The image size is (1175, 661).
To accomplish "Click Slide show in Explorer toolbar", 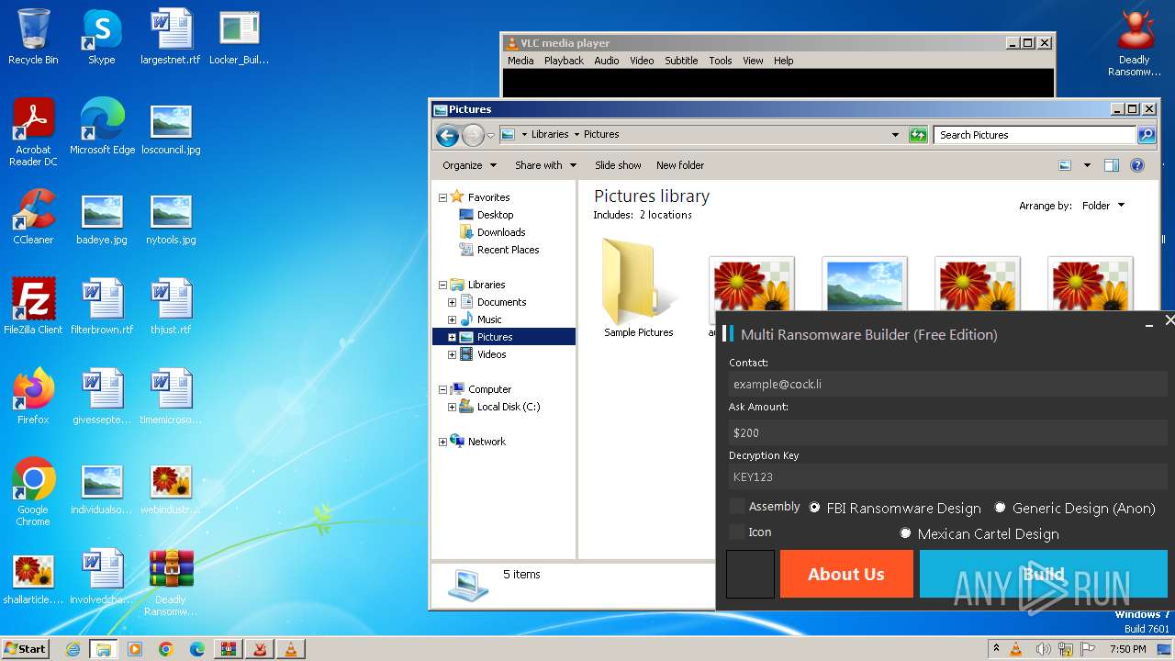I will 618,165.
